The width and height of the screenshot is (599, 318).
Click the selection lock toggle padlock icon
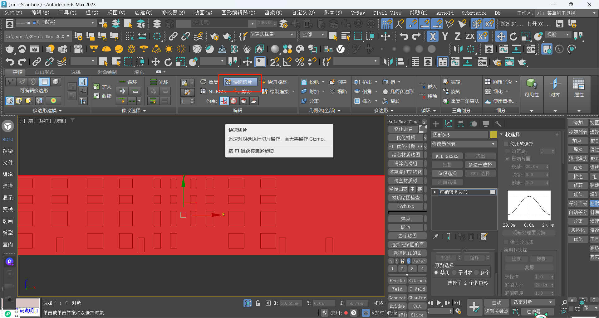(x=258, y=303)
